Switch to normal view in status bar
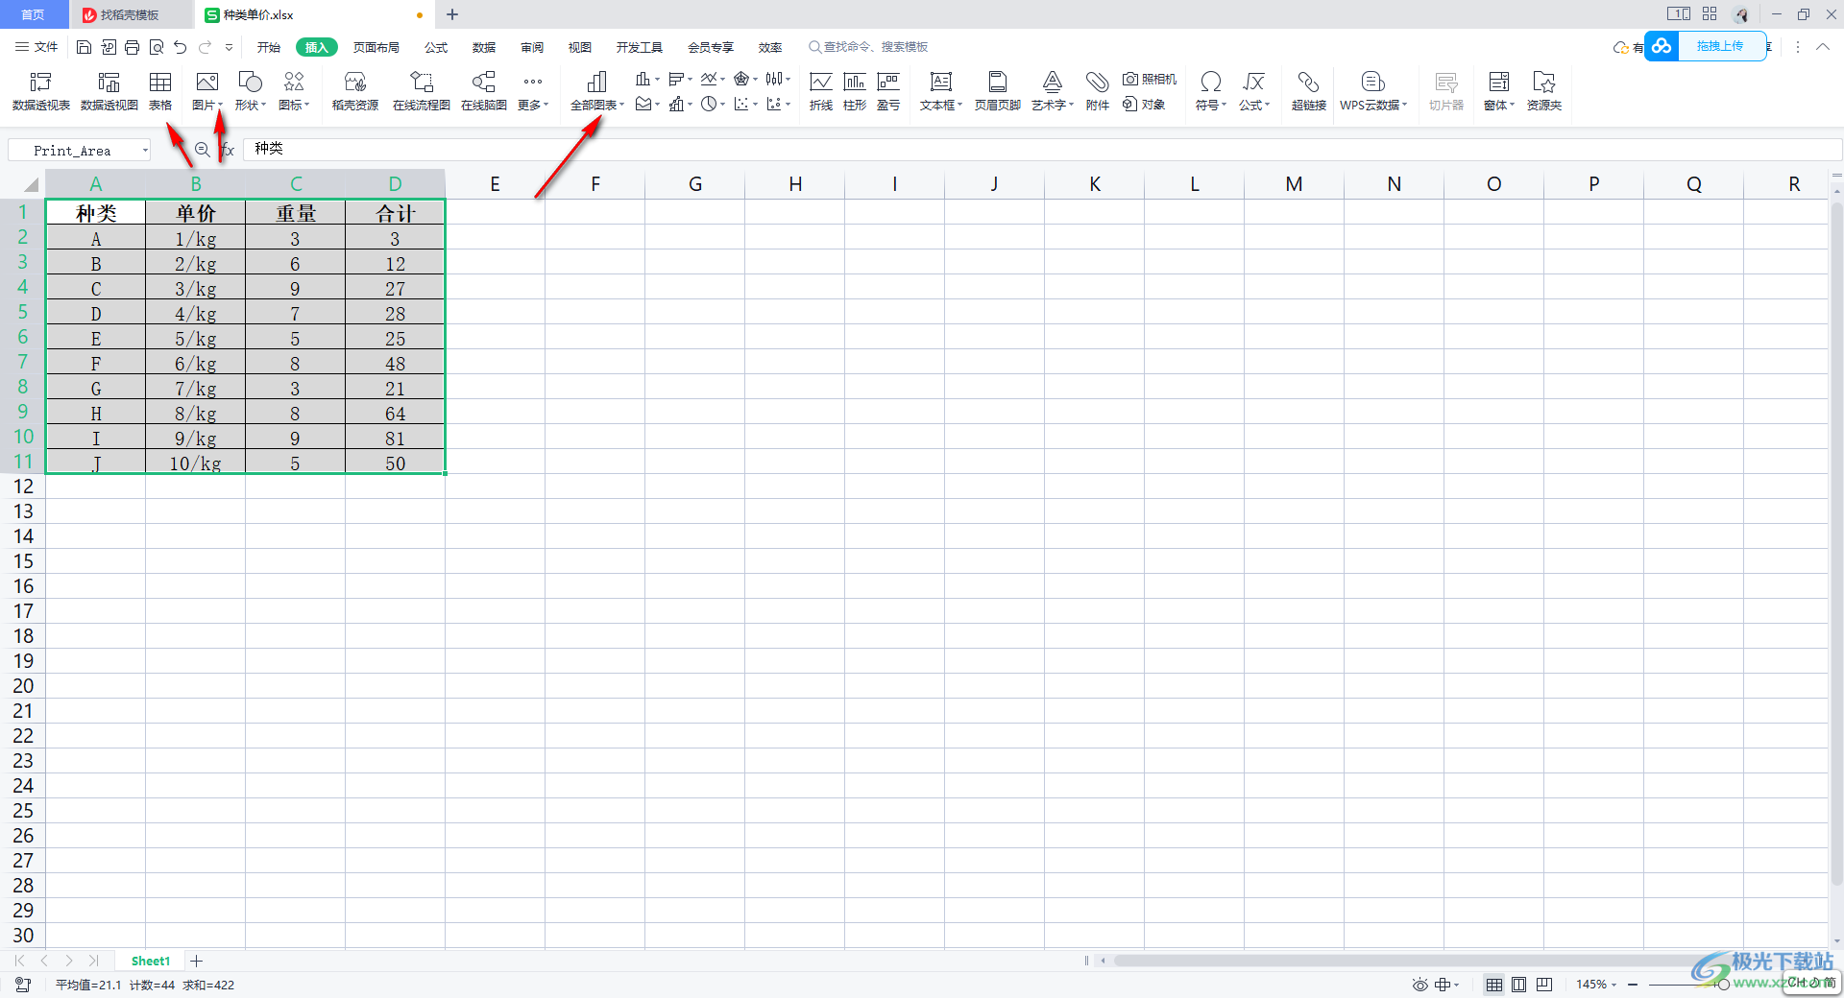This screenshot has height=998, width=1844. [x=1494, y=985]
